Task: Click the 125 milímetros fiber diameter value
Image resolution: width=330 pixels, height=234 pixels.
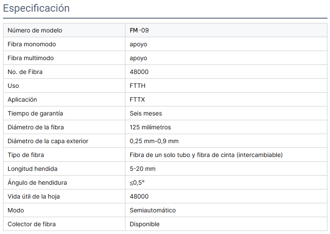Action: point(150,127)
